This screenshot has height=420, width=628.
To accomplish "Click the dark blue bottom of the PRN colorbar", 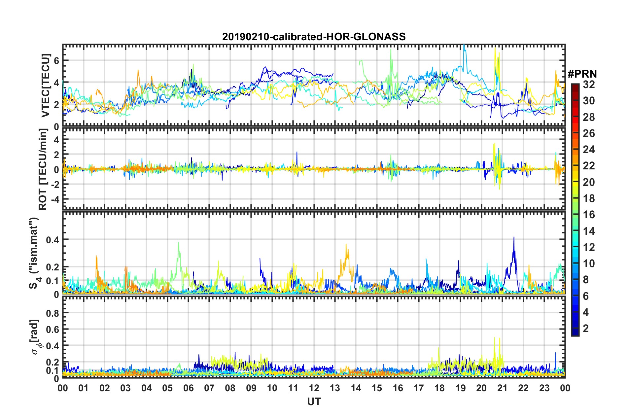I will pyautogui.click(x=575, y=333).
